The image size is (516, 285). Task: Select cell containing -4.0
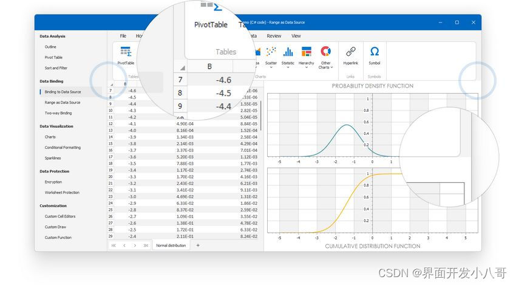[132, 131]
